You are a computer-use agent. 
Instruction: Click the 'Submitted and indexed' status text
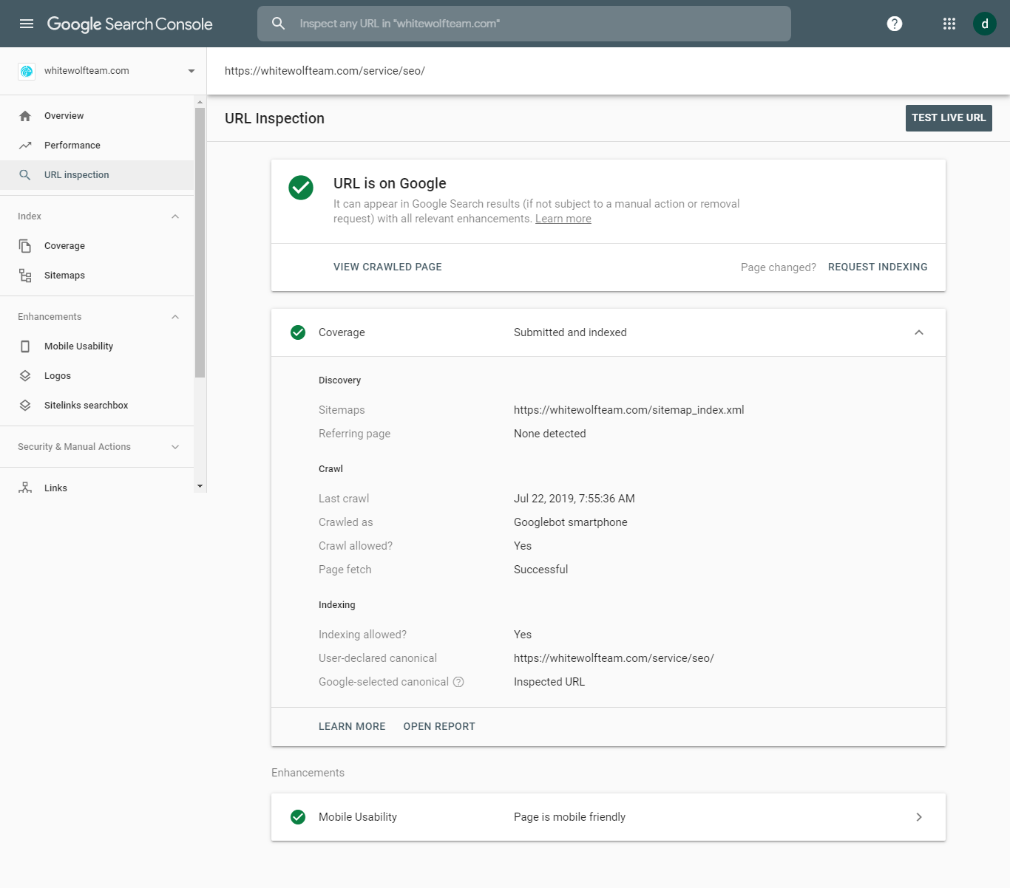pos(570,332)
